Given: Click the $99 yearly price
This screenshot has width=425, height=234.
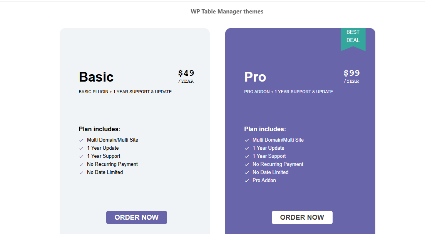Looking at the screenshot, I should (x=351, y=73).
